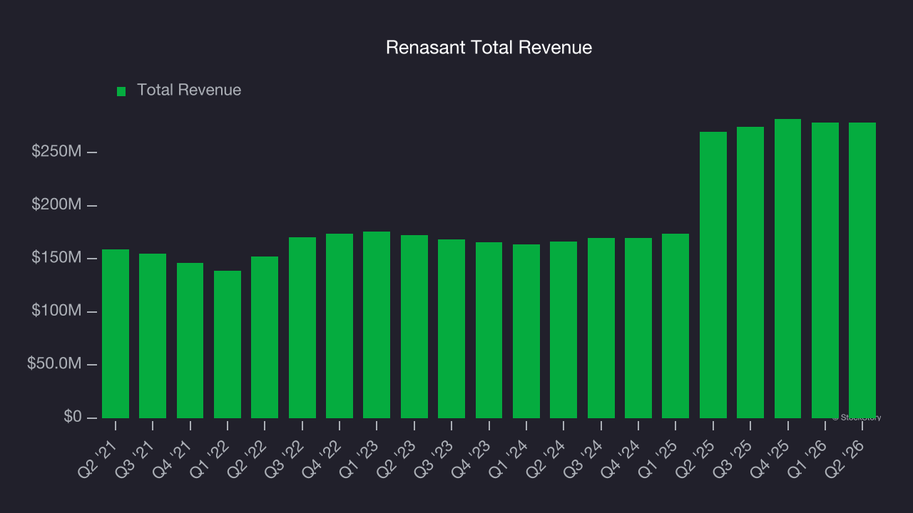Click the $200M y-axis label
Screen dimensions: 913x513
[56, 205]
